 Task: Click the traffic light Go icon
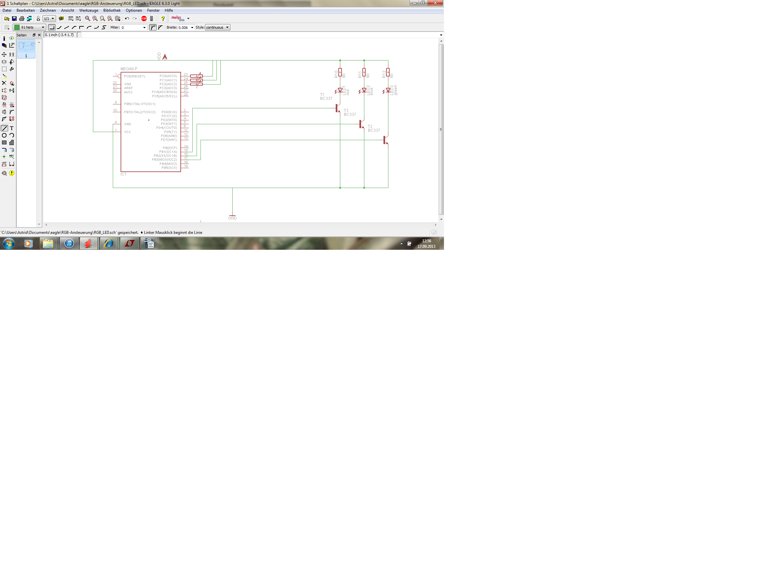coord(152,19)
